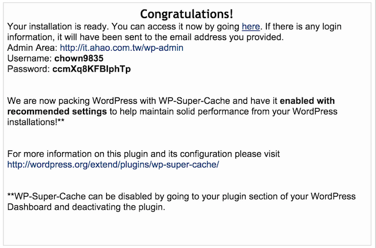Viewport: 376px width, 248px height.
Task: Click the username value chown9835
Action: pyautogui.click(x=79, y=59)
